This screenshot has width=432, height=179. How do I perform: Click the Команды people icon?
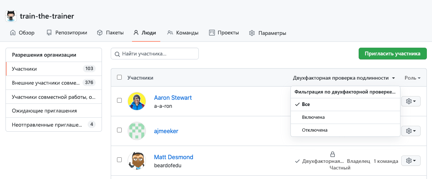[170, 33]
